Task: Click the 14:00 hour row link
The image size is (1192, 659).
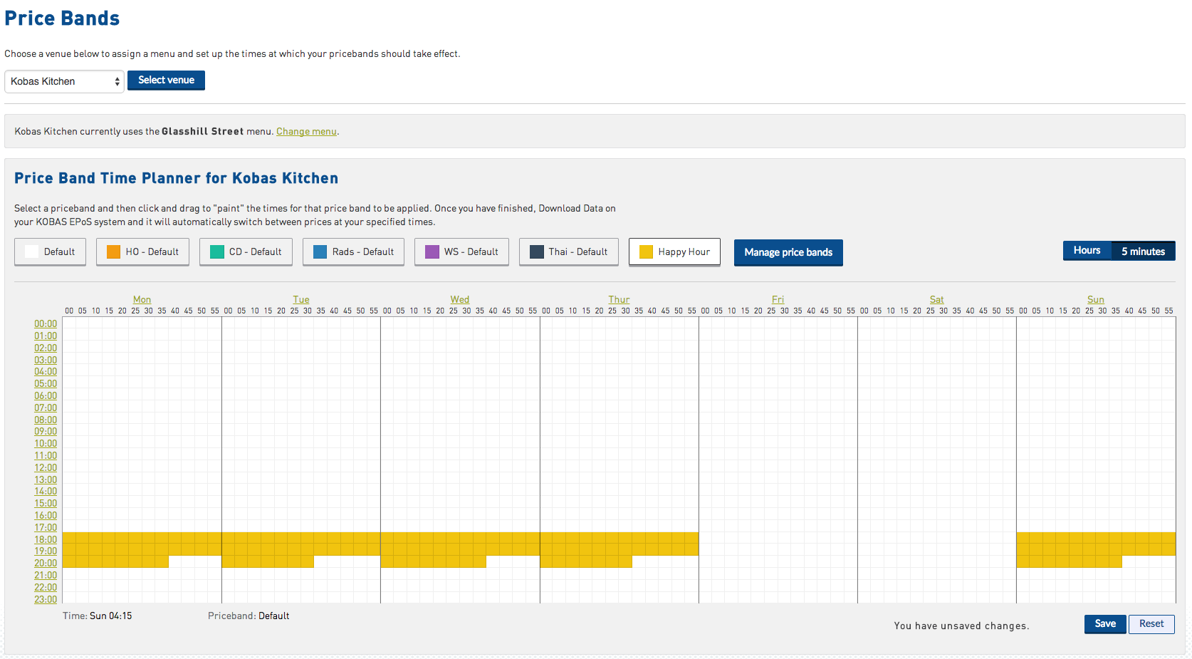Action: coord(46,491)
